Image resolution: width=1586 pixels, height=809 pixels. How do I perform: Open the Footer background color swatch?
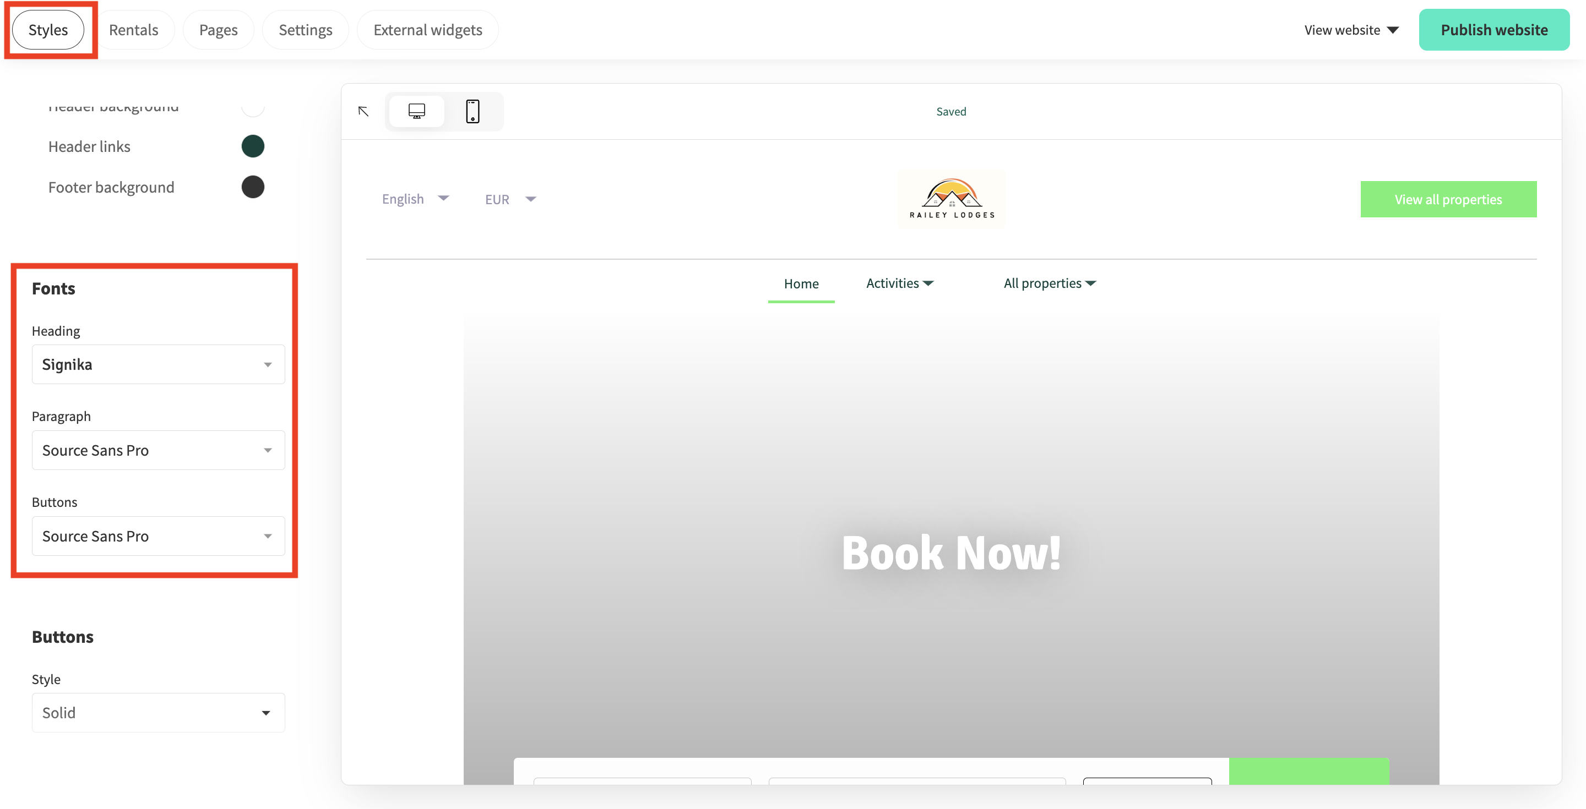(x=253, y=187)
